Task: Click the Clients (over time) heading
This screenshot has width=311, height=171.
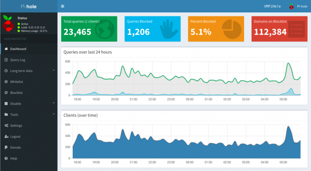Action: (81, 115)
